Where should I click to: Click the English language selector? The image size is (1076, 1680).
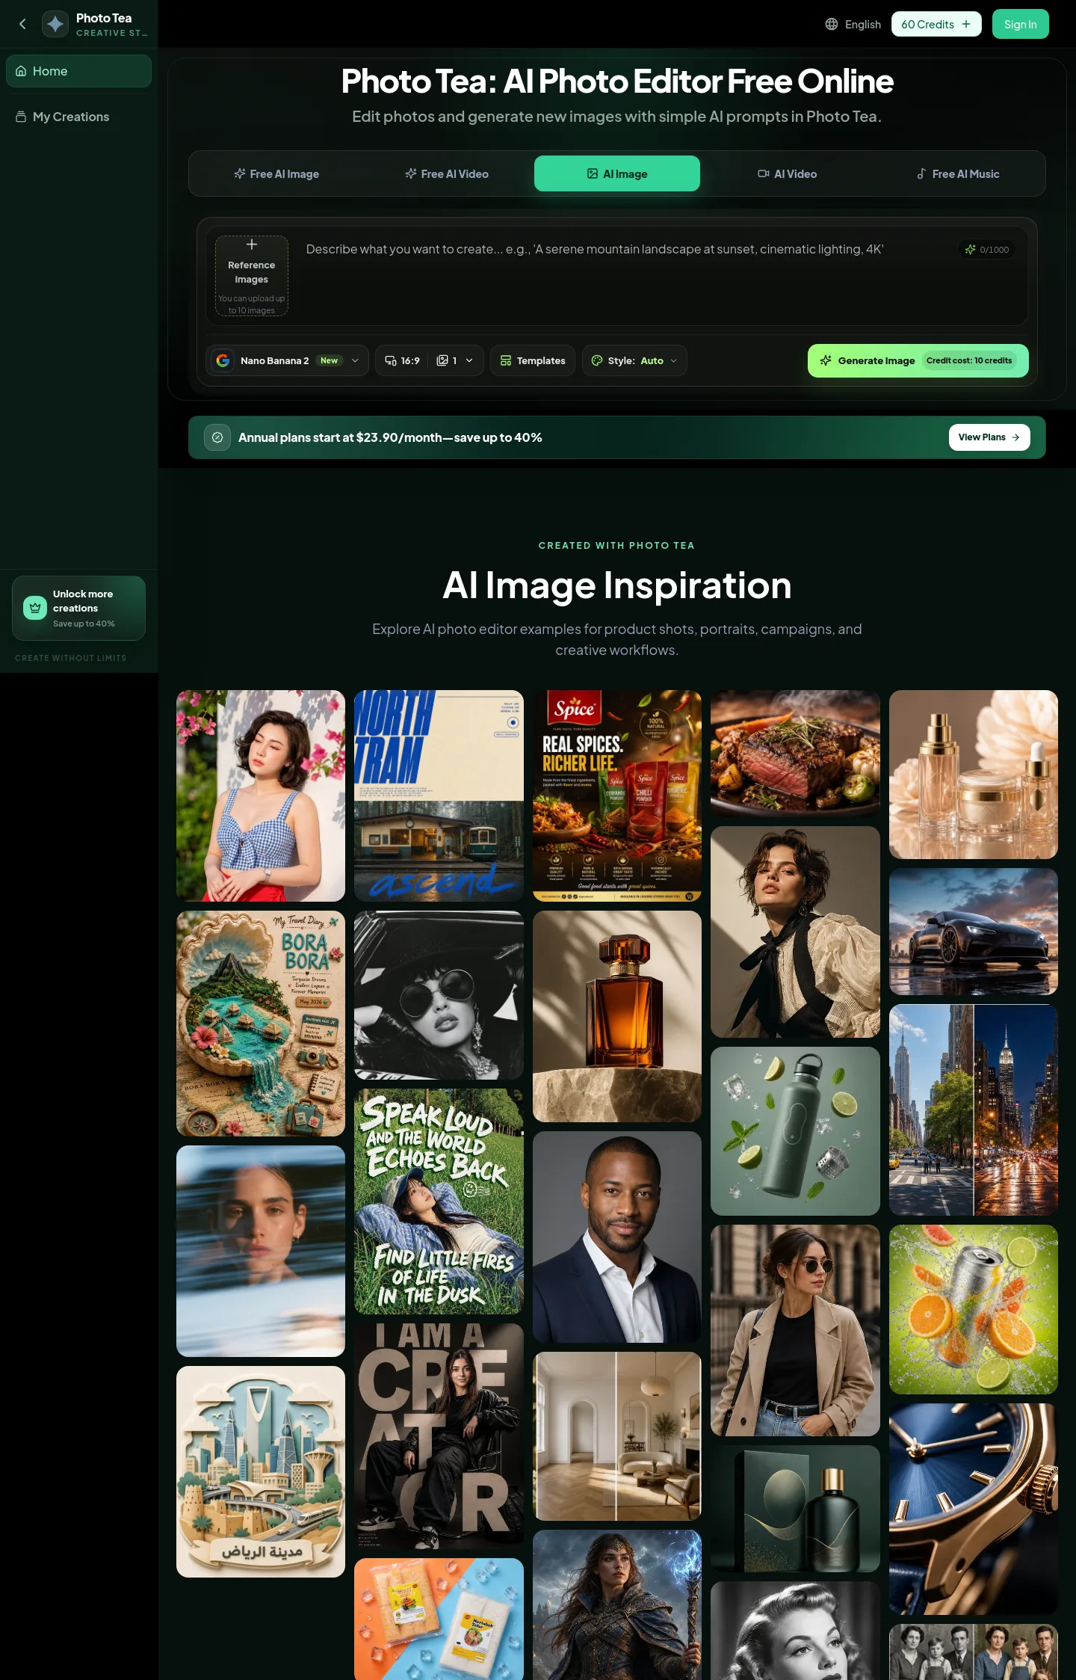coord(853,24)
